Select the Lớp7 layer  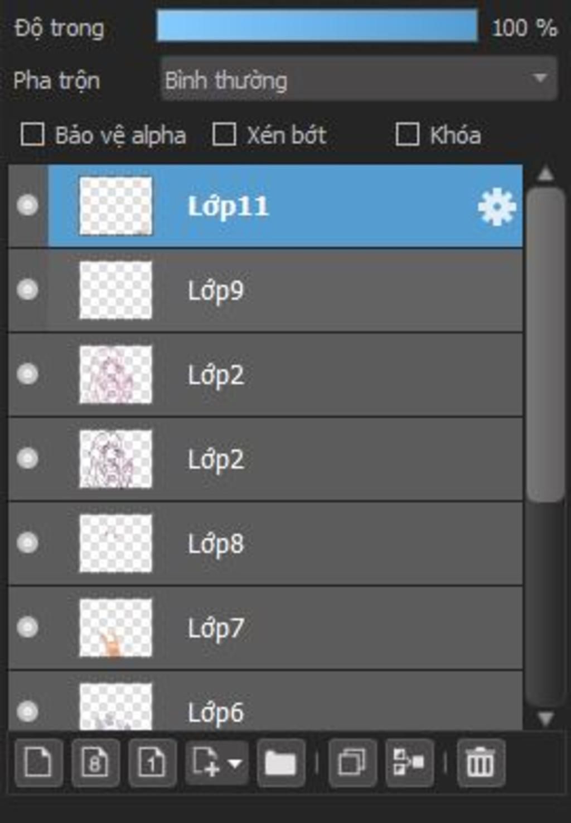coord(335,628)
